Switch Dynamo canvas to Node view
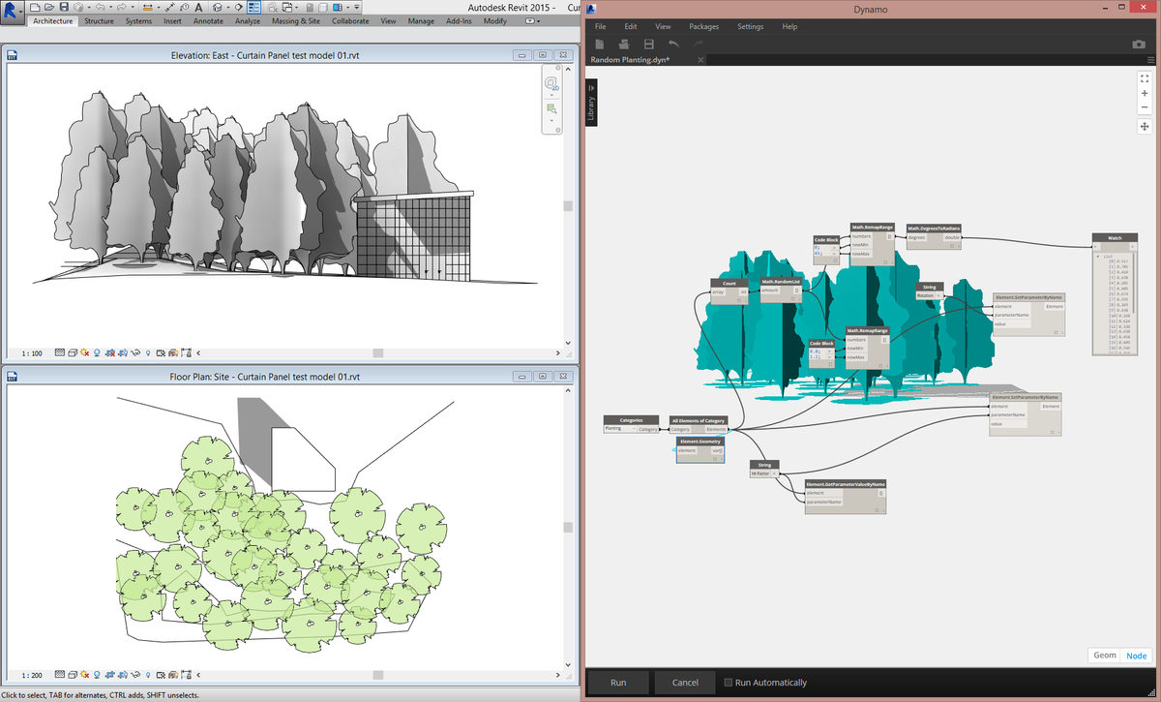The height and width of the screenshot is (702, 1161). [x=1136, y=656]
